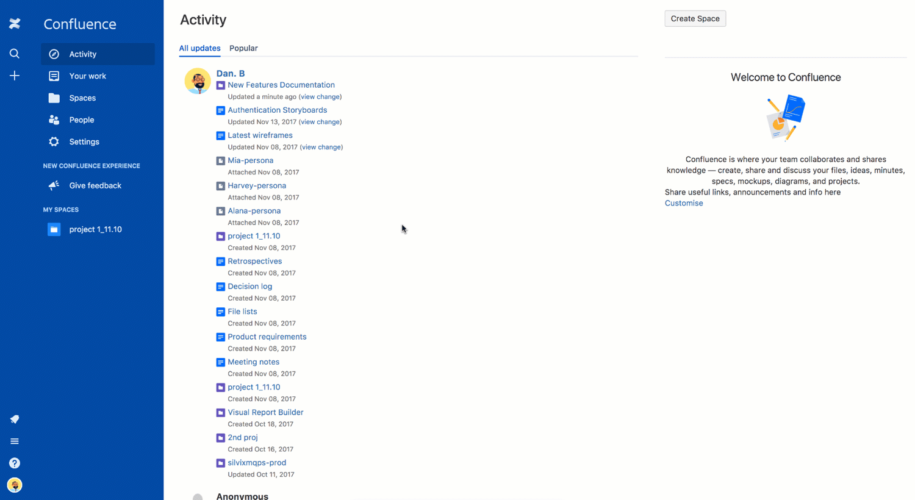The height and width of the screenshot is (500, 915).
Task: Open search with the magnifier icon
Action: tap(15, 54)
